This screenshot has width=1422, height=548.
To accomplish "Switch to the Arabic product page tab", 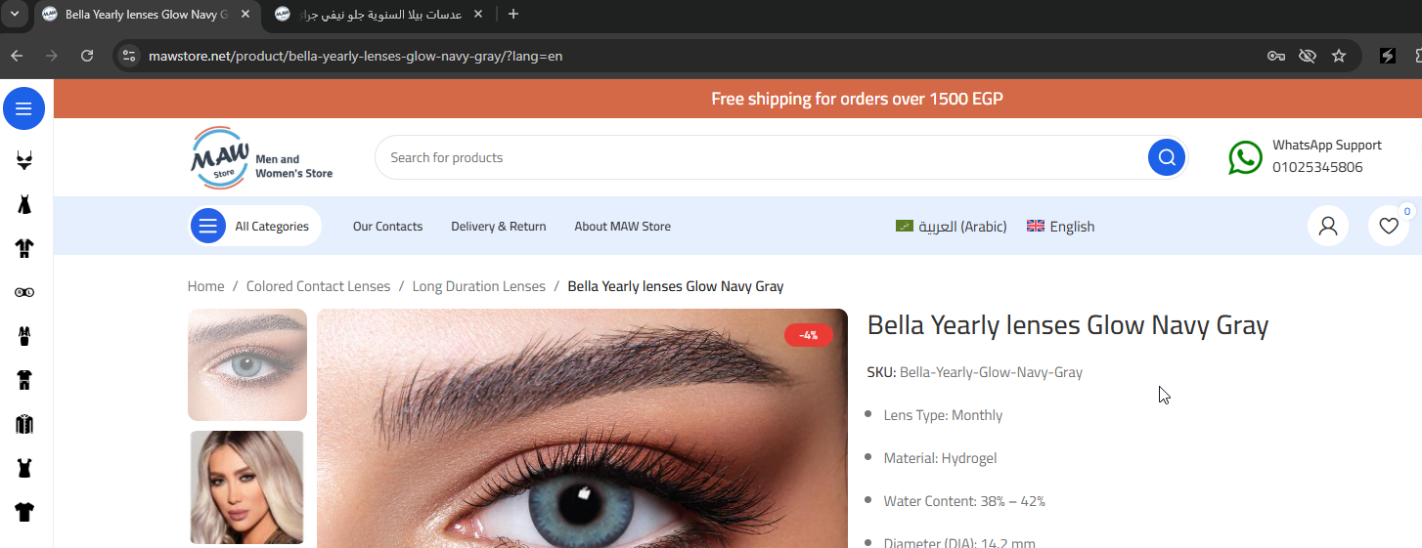I will tap(379, 15).
